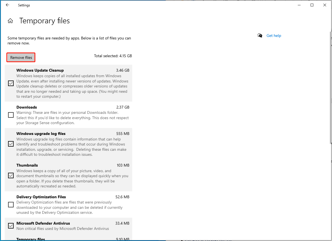Click the Get help question-mark chat icon
The height and width of the screenshot is (241, 332).
(260, 36)
